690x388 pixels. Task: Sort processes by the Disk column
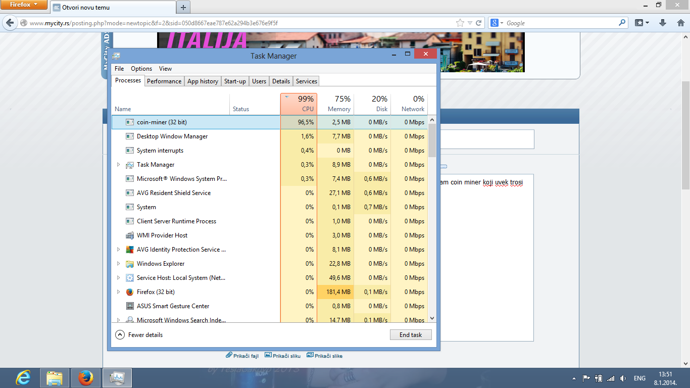click(372, 104)
